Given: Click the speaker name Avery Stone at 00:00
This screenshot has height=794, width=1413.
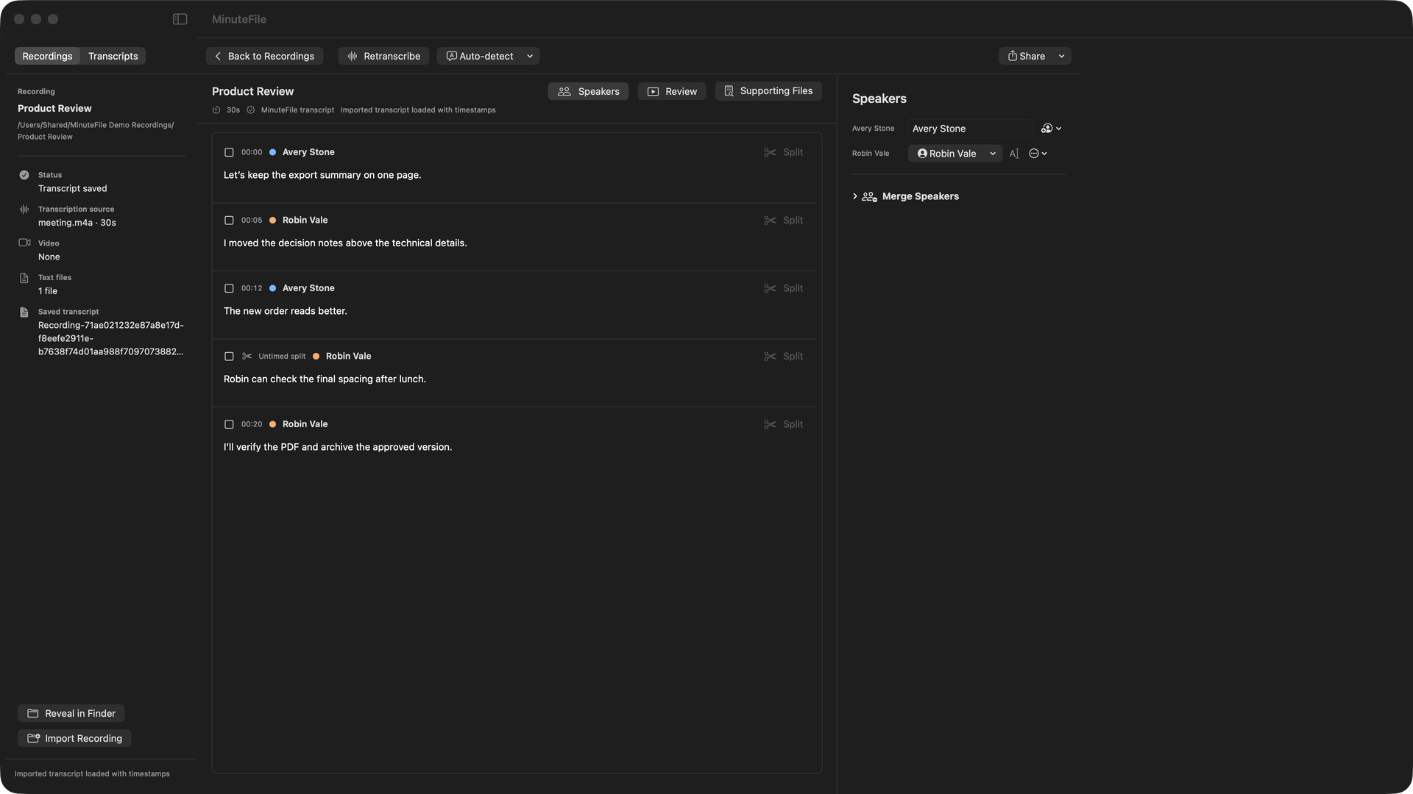Looking at the screenshot, I should point(308,152).
